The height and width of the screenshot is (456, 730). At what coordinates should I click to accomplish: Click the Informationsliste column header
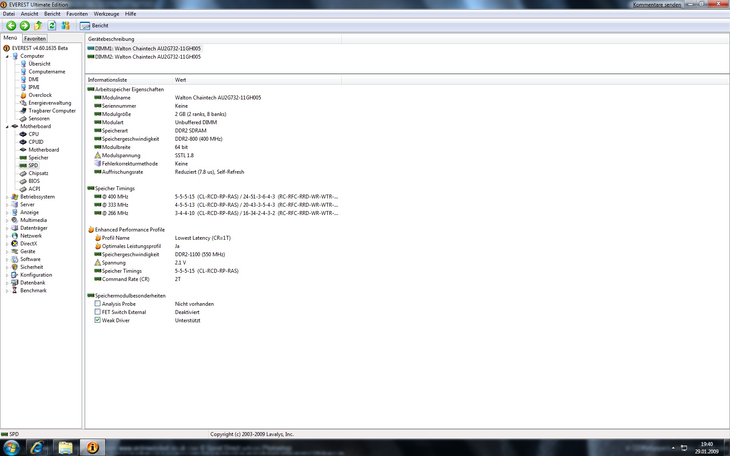(x=129, y=80)
